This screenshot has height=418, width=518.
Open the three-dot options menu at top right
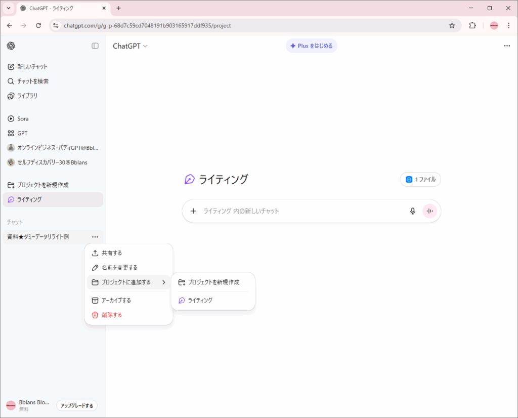click(507, 46)
